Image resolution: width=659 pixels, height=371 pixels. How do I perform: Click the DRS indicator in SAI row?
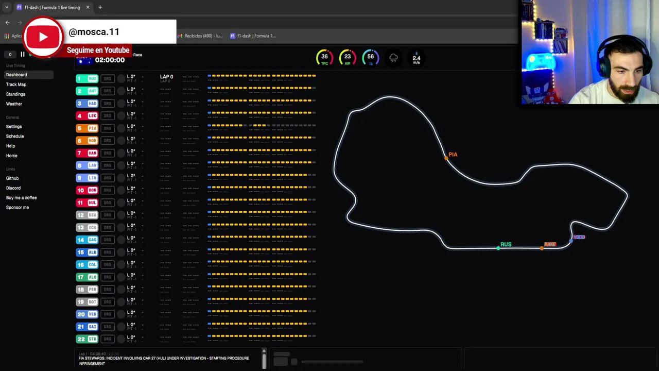(x=107, y=327)
